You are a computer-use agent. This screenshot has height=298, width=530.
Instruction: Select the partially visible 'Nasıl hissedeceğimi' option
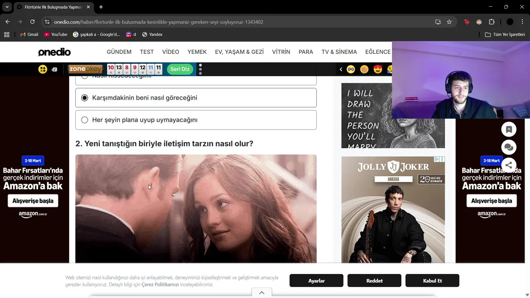pyautogui.click(x=196, y=80)
